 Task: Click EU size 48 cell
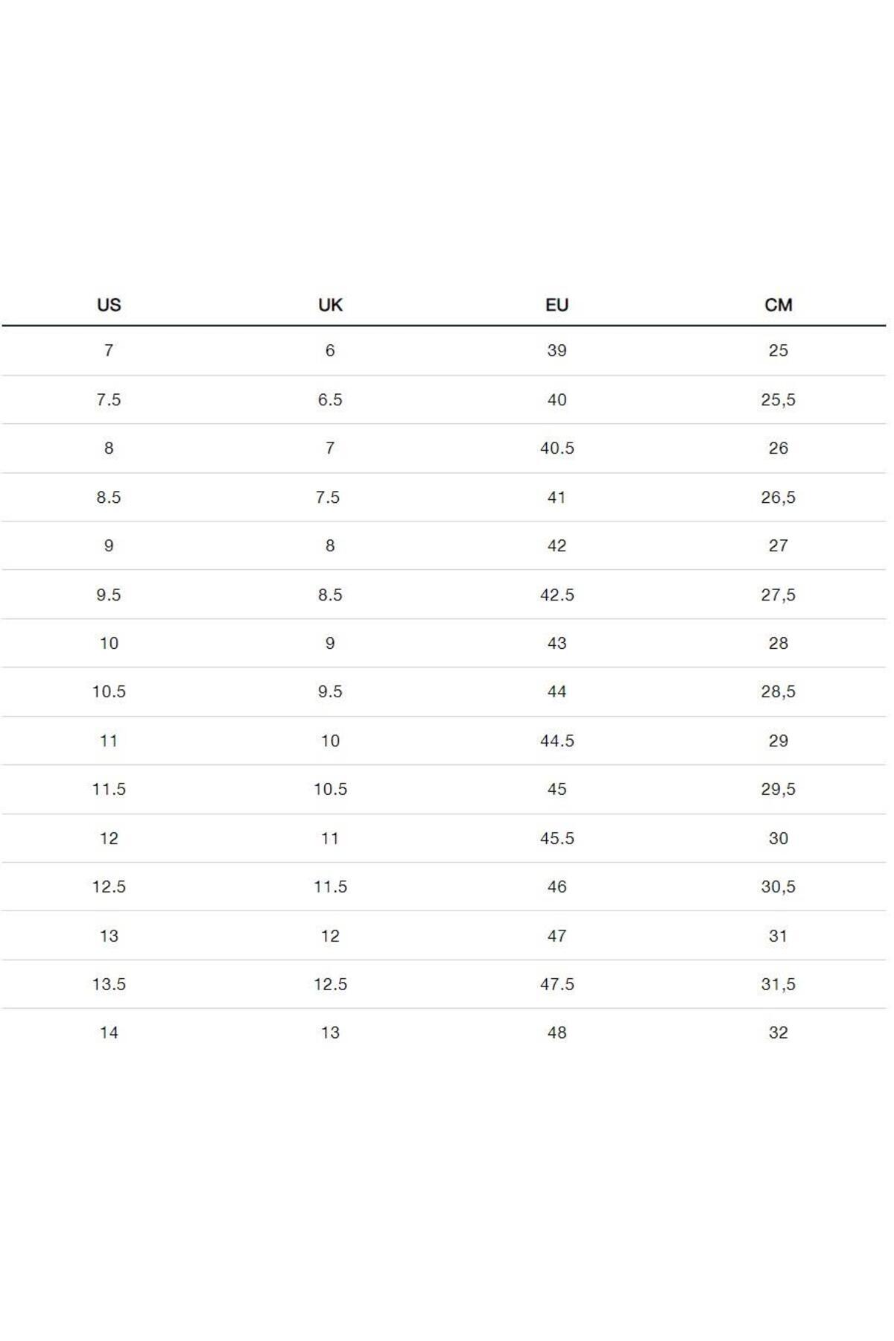point(557,1033)
